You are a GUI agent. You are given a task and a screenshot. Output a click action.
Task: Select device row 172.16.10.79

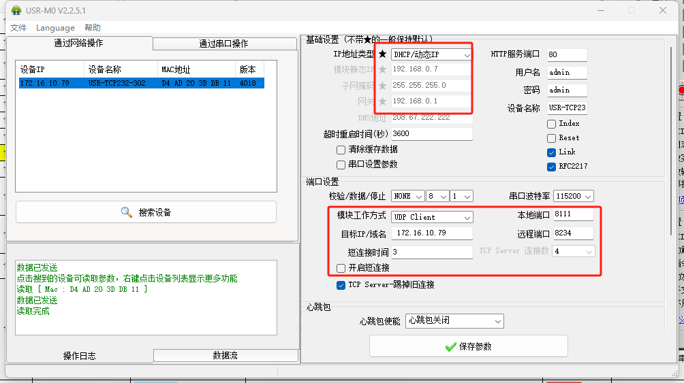tap(141, 83)
